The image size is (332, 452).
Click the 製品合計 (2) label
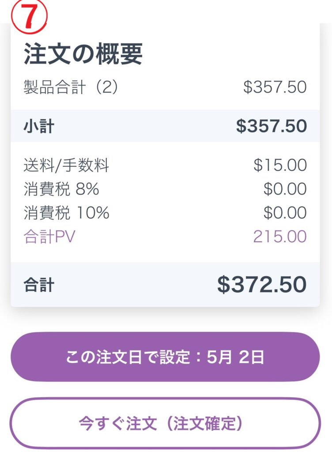71,87
